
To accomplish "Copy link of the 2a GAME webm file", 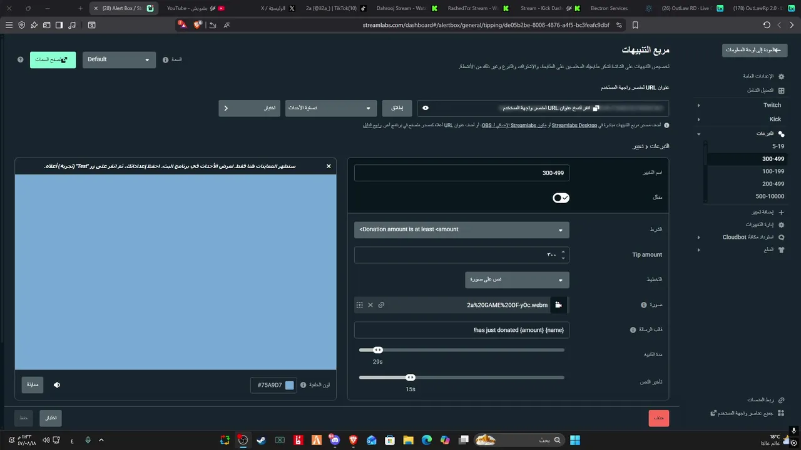I will coord(381,305).
